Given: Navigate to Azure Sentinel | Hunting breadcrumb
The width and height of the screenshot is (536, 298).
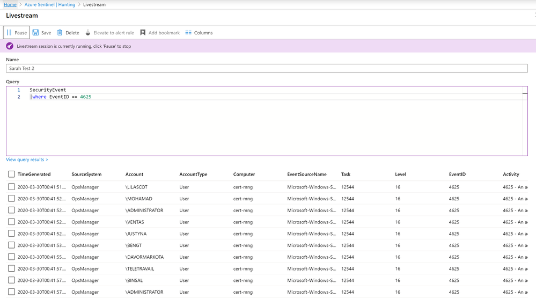Looking at the screenshot, I should tap(50, 4).
